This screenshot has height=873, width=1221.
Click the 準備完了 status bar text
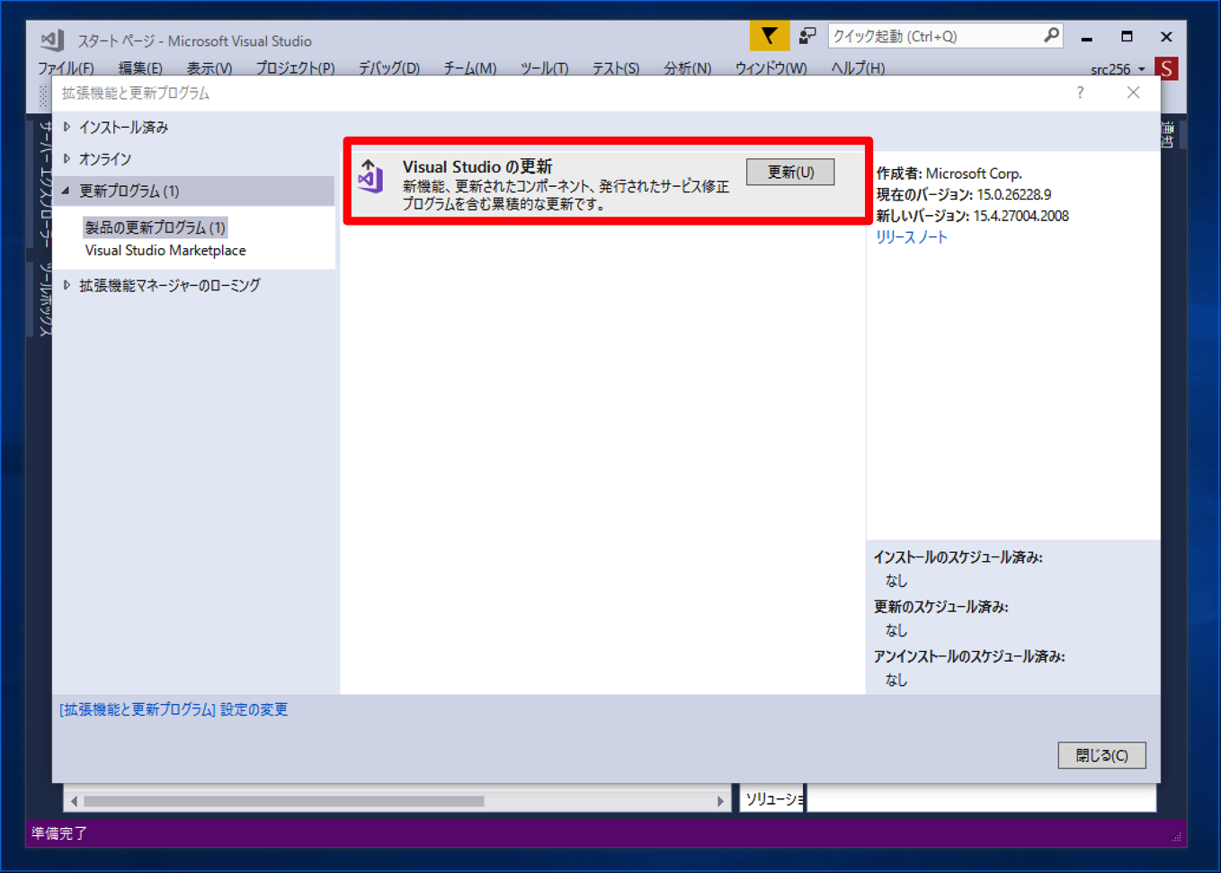(x=59, y=833)
